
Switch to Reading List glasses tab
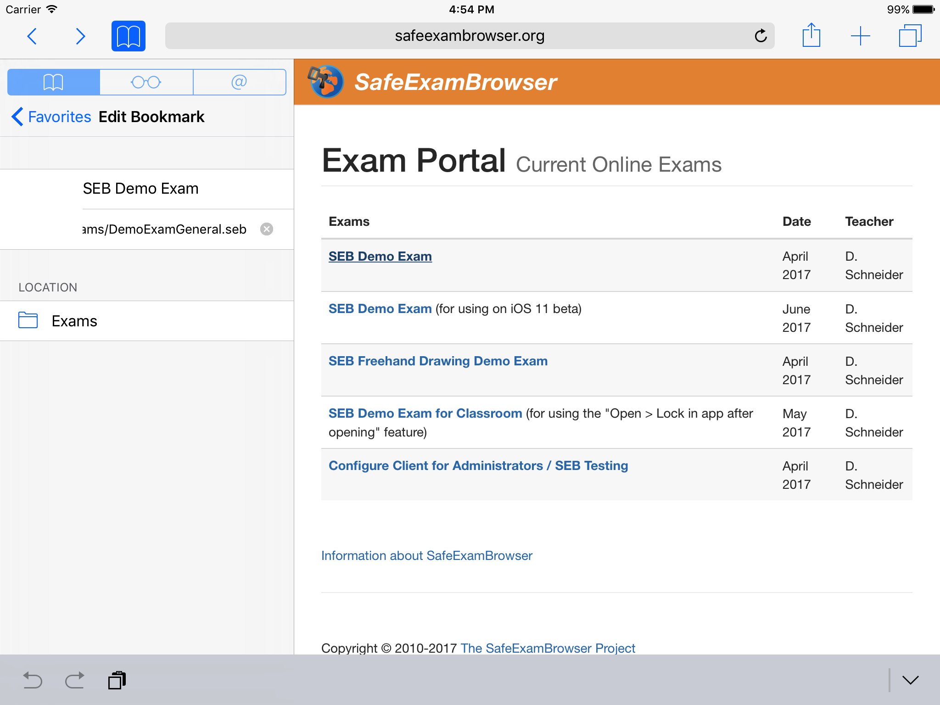click(146, 82)
